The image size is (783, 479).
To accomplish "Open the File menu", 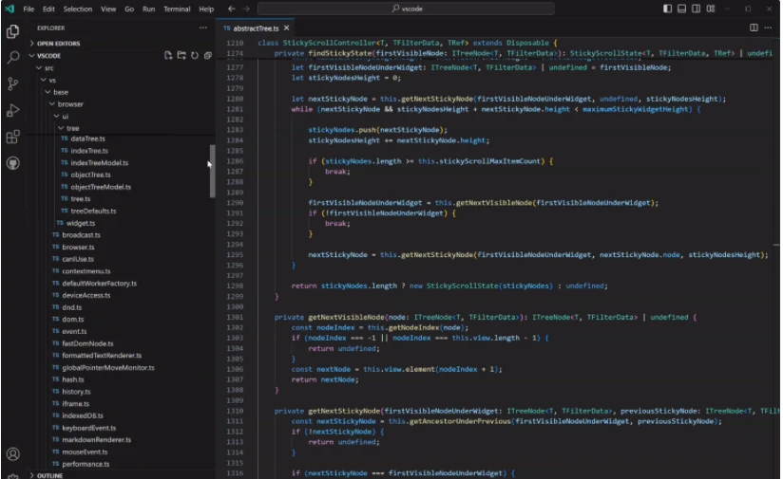I will click(x=29, y=9).
